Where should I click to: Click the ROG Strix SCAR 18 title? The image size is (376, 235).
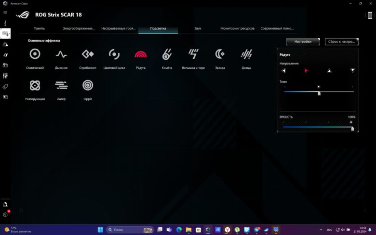click(x=58, y=15)
